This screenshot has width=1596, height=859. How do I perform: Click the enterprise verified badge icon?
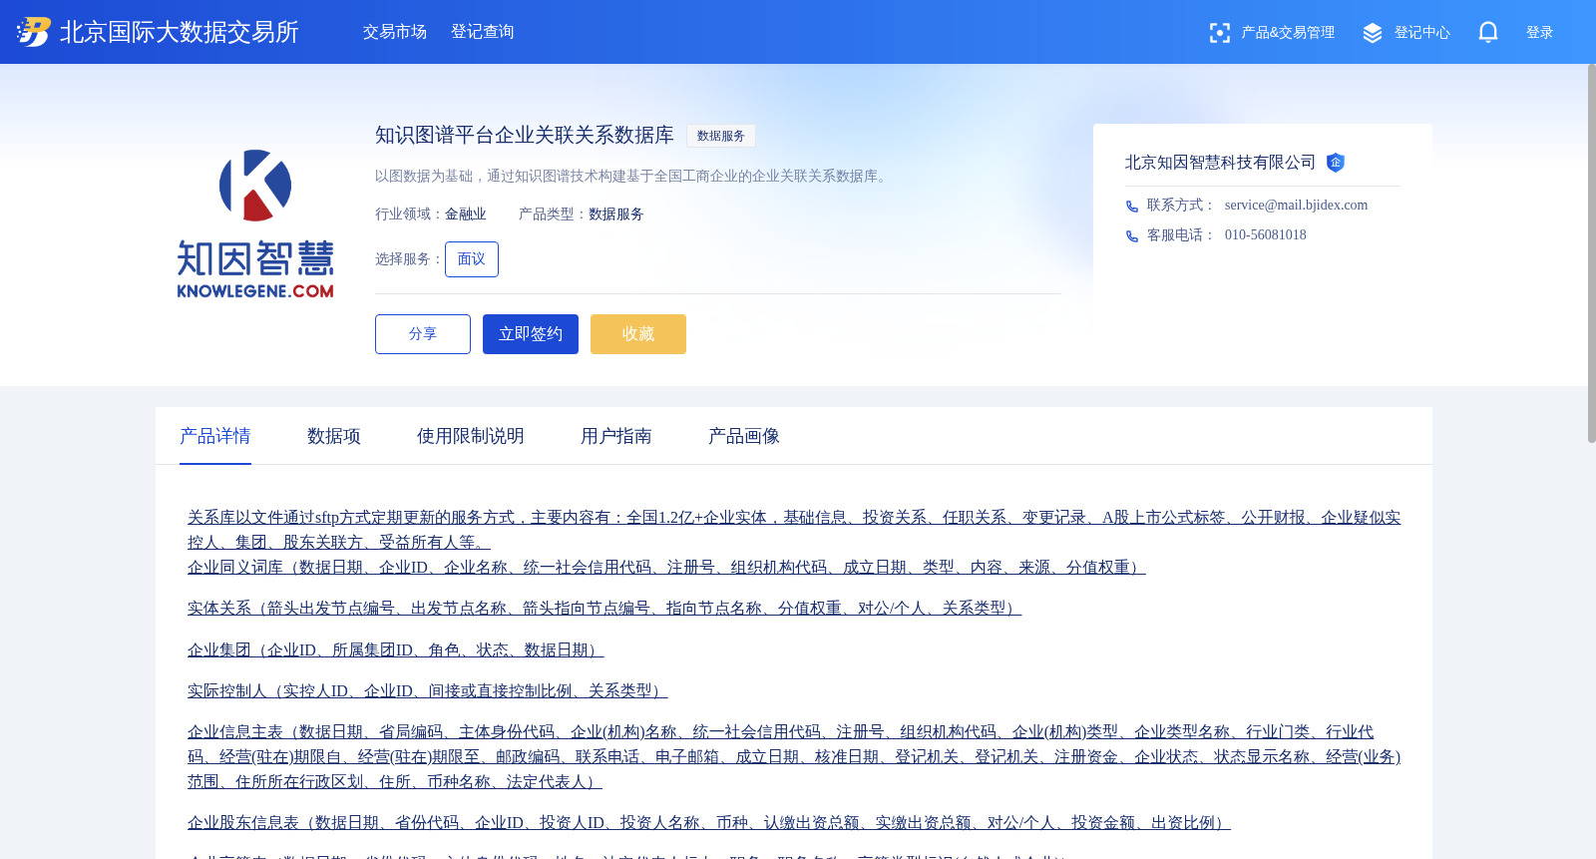click(1336, 163)
